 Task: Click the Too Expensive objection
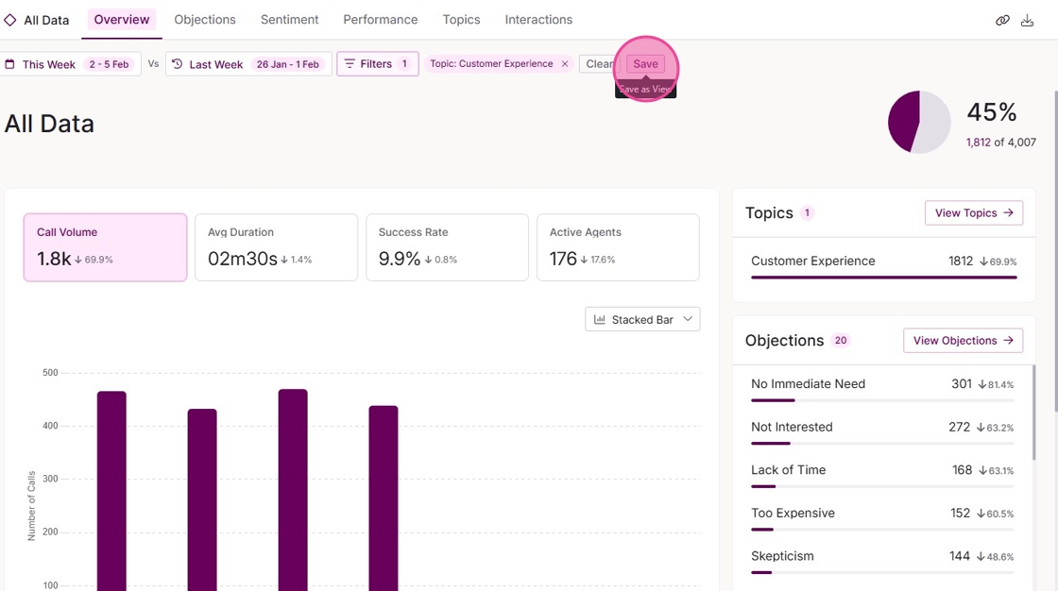(x=882, y=519)
